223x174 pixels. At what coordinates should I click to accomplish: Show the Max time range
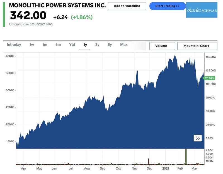[124, 45]
